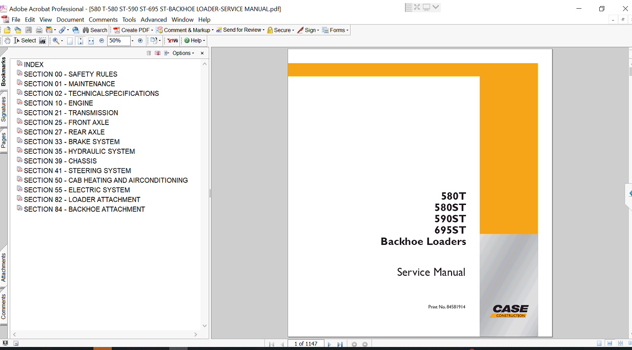
Task: Go to the next page arrow
Action: (x=329, y=344)
